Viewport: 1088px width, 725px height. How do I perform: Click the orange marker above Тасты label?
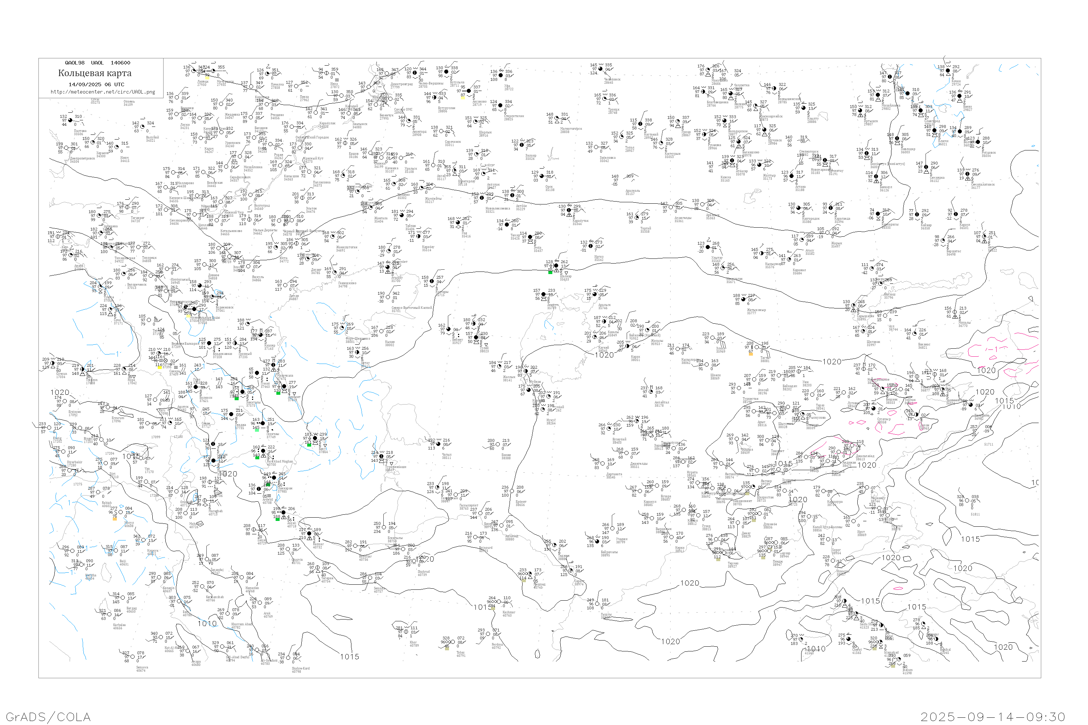coord(751,354)
